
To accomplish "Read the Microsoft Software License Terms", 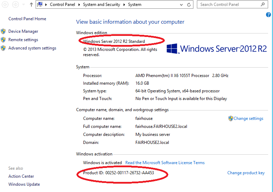I will pyautogui.click(x=165, y=163).
